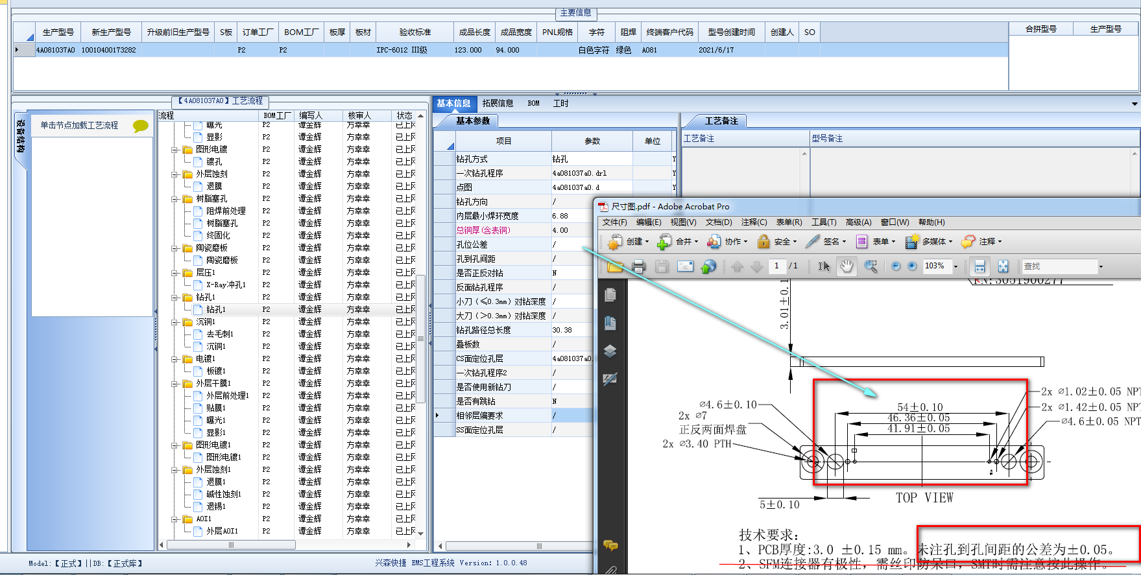Screen dimensions: 1141x575
Task: Select the 基本信息 tab
Action: [453, 104]
